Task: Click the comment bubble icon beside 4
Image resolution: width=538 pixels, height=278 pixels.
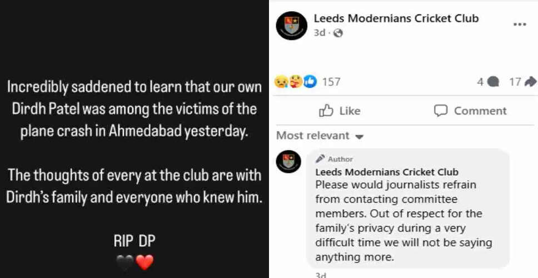Action: tap(493, 82)
